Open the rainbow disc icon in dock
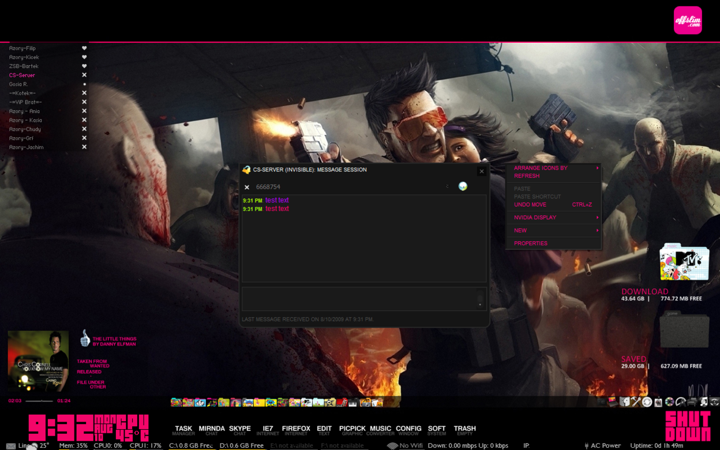 tap(669, 402)
